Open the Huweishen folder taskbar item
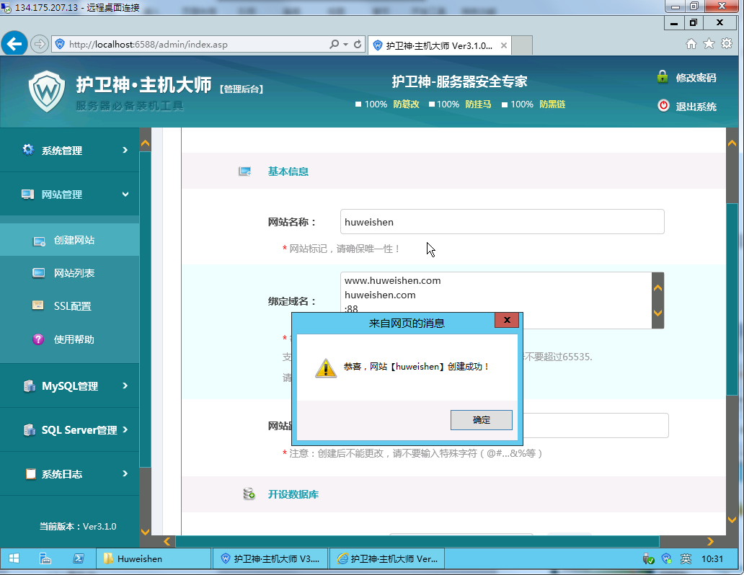Viewport: 744px width, 575px height. click(x=154, y=559)
